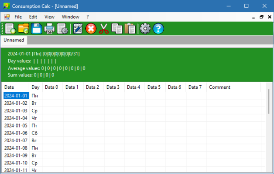Open a file using the folder icon
Image resolution: width=274 pixels, height=174 pixels.
[x=23, y=29]
